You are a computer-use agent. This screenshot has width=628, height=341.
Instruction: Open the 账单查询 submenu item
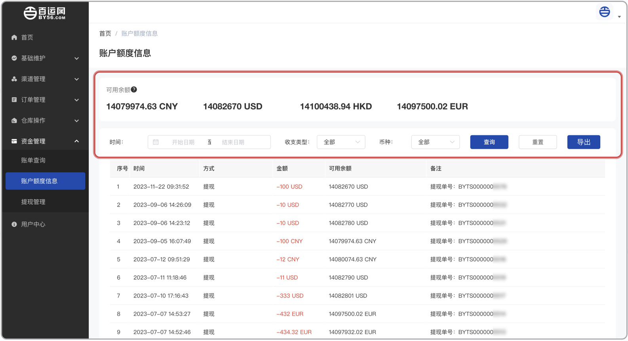[x=33, y=160]
